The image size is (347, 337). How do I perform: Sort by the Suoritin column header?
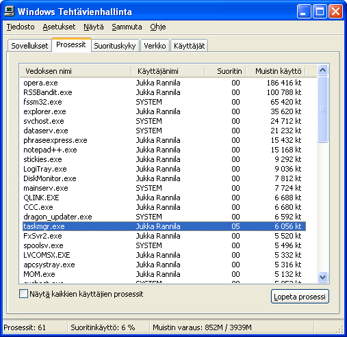225,71
